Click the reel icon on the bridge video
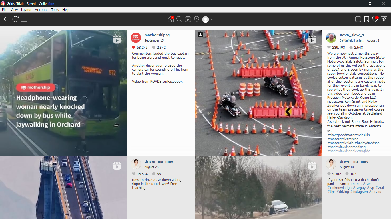This screenshot has width=391, height=219. pyautogui.click(x=117, y=166)
